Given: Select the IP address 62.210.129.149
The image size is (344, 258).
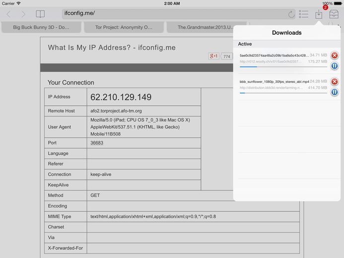Looking at the screenshot, I should click(121, 97).
